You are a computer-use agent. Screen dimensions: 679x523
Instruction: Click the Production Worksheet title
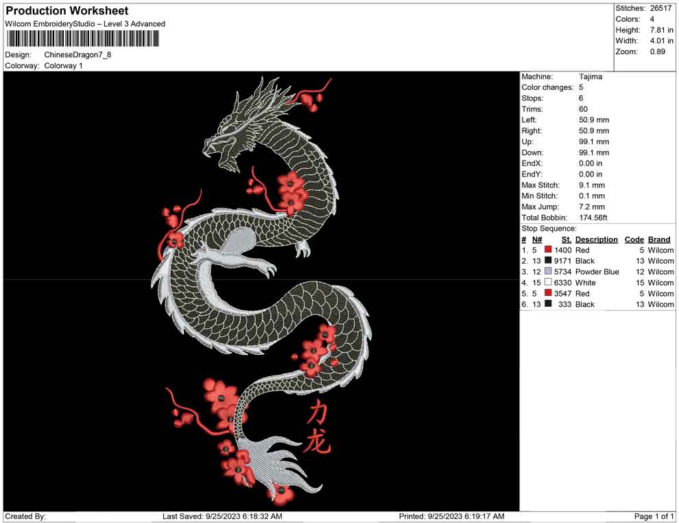pyautogui.click(x=67, y=10)
